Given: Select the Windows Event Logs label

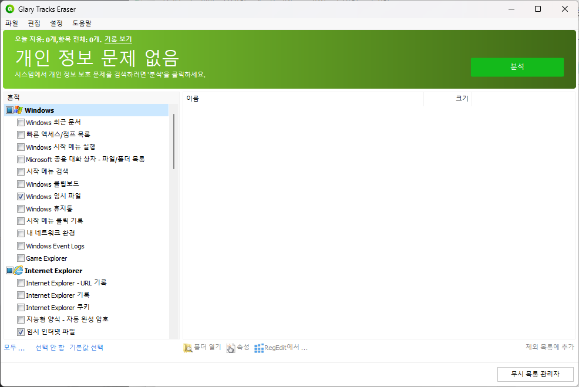Looking at the screenshot, I should pyautogui.click(x=55, y=246).
